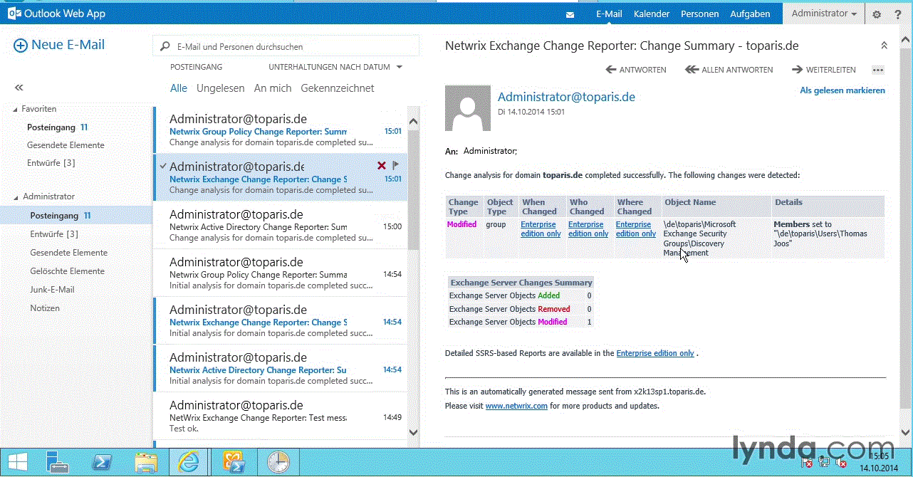Open Exchange Management Shell taskbar icon
The image size is (913, 477).
point(234,463)
